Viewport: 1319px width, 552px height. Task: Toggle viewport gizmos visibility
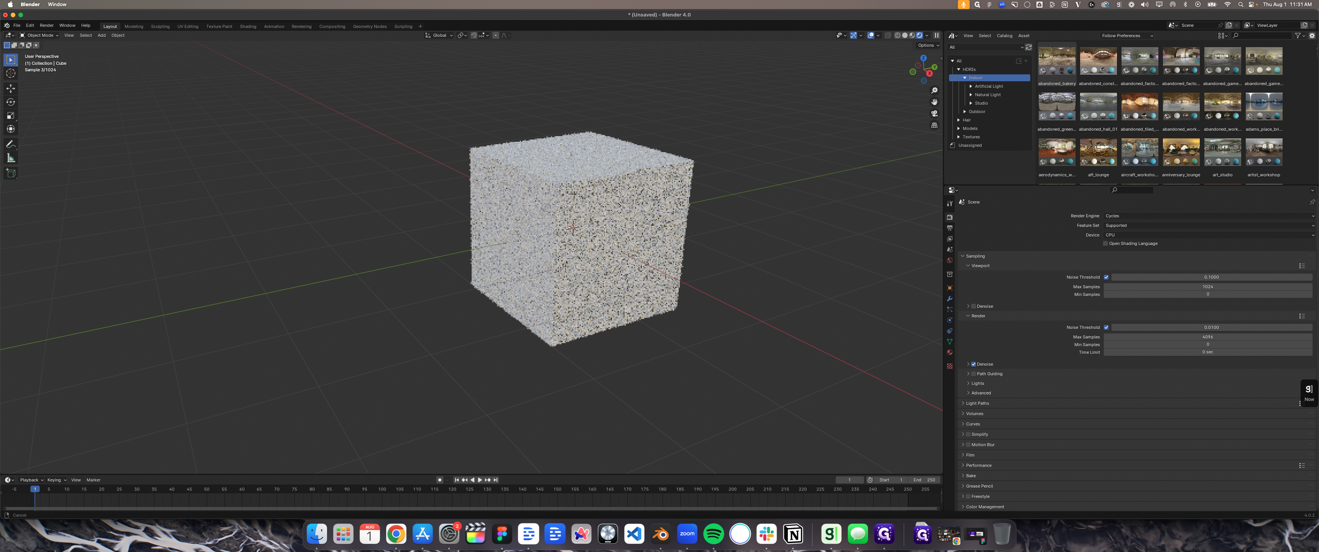854,35
